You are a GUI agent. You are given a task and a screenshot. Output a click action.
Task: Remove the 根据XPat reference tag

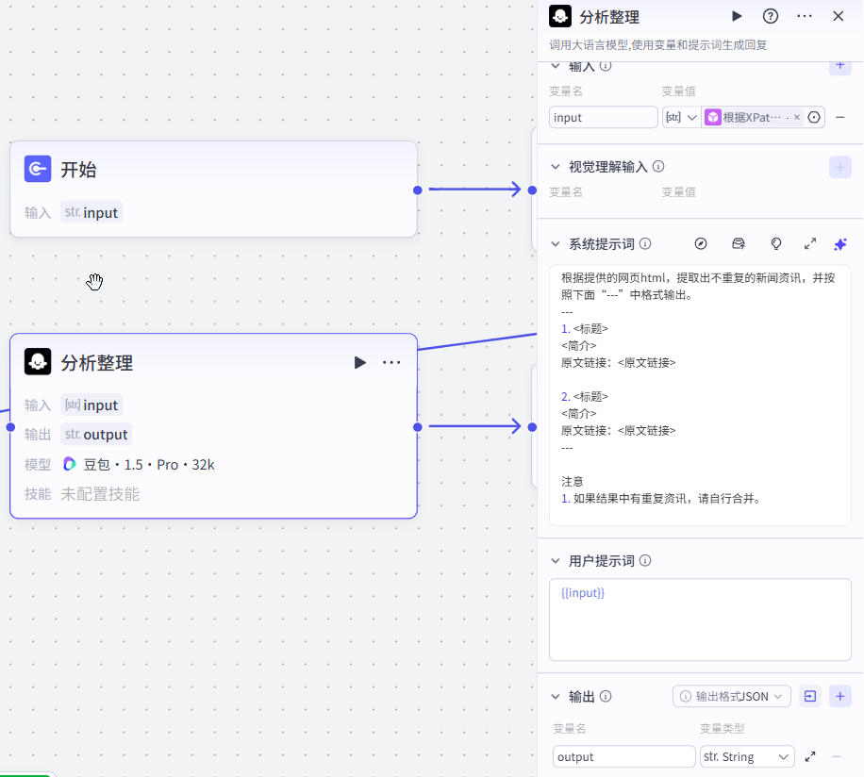pyautogui.click(x=797, y=117)
